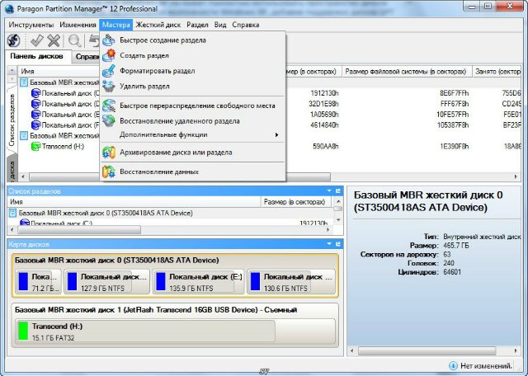Click the green swatch of Transcend partition
528x376 pixels.
pyautogui.click(x=23, y=331)
